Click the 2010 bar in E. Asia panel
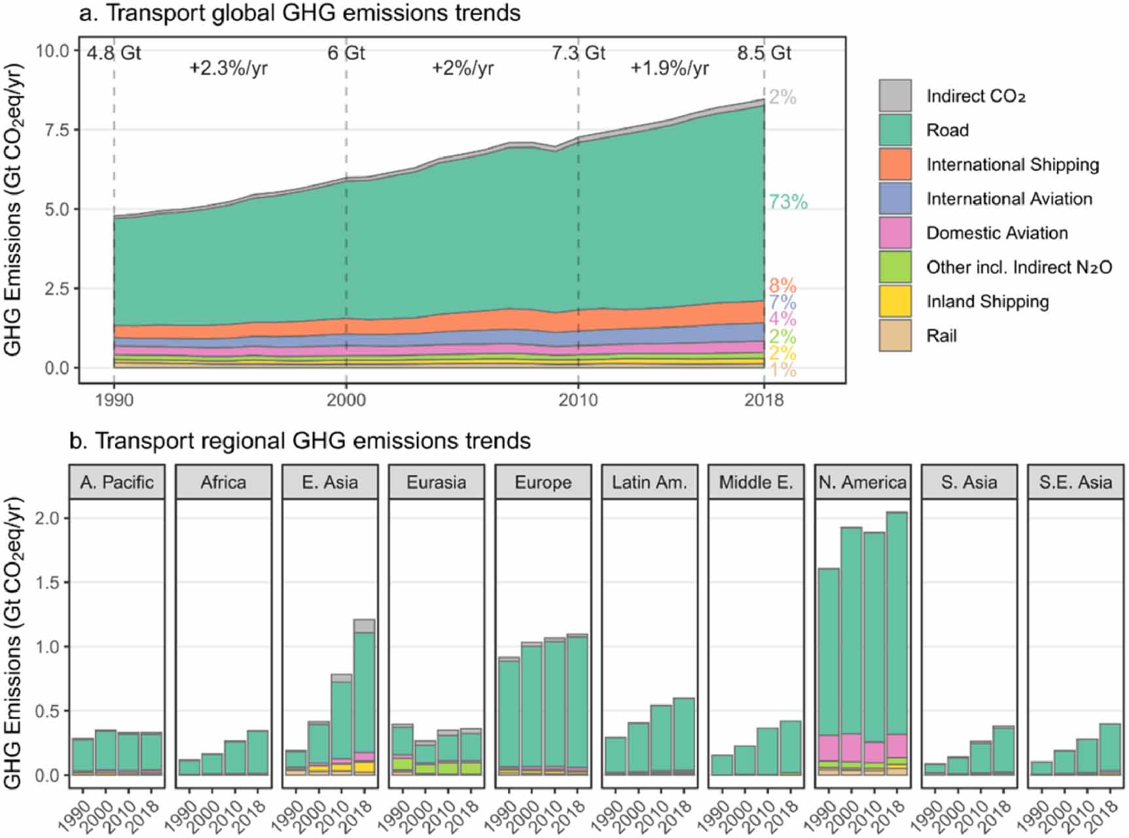 342,725
